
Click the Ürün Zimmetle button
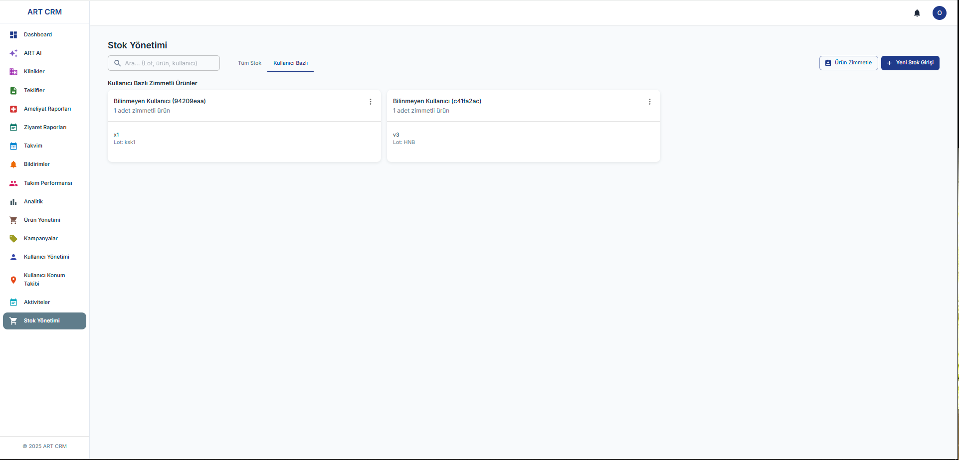848,63
